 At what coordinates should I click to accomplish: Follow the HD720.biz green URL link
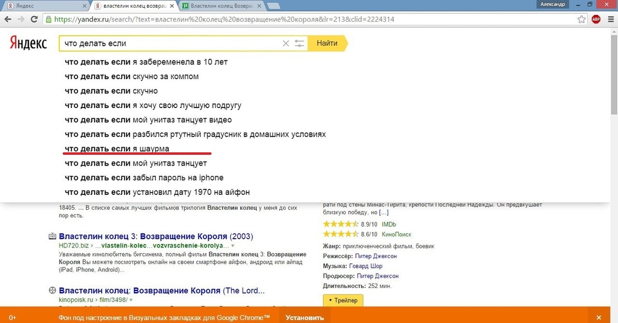point(143,246)
